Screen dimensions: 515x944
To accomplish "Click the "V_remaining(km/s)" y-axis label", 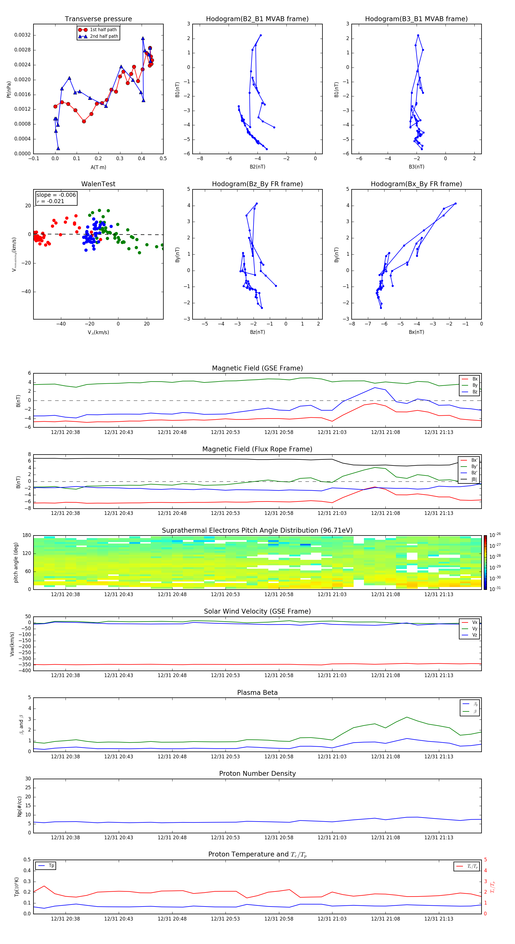I will (x=14, y=254).
